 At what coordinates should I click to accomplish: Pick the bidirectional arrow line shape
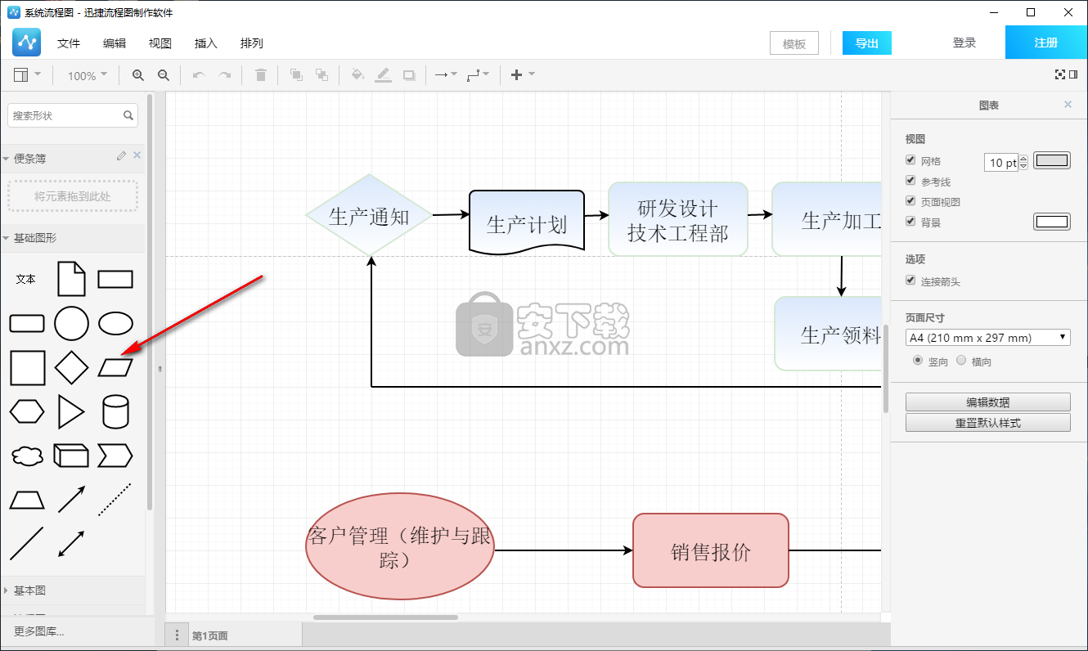pyautogui.click(x=71, y=544)
